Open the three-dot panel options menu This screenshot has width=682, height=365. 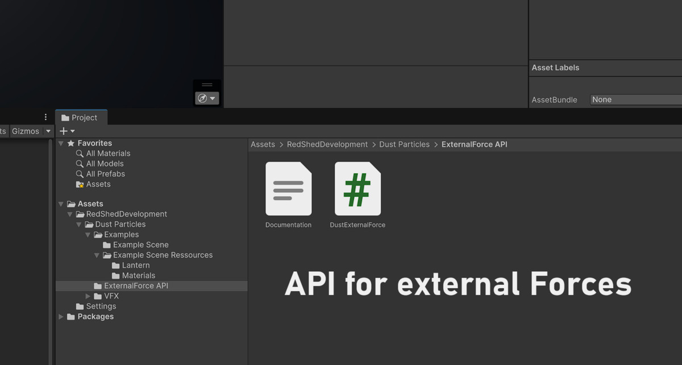click(x=46, y=117)
